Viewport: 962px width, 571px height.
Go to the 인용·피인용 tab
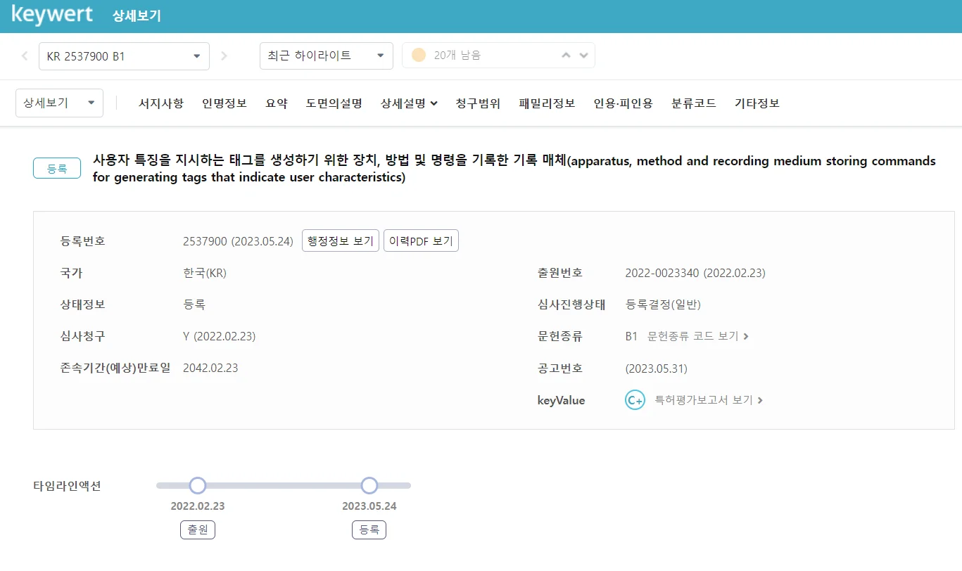coord(623,103)
